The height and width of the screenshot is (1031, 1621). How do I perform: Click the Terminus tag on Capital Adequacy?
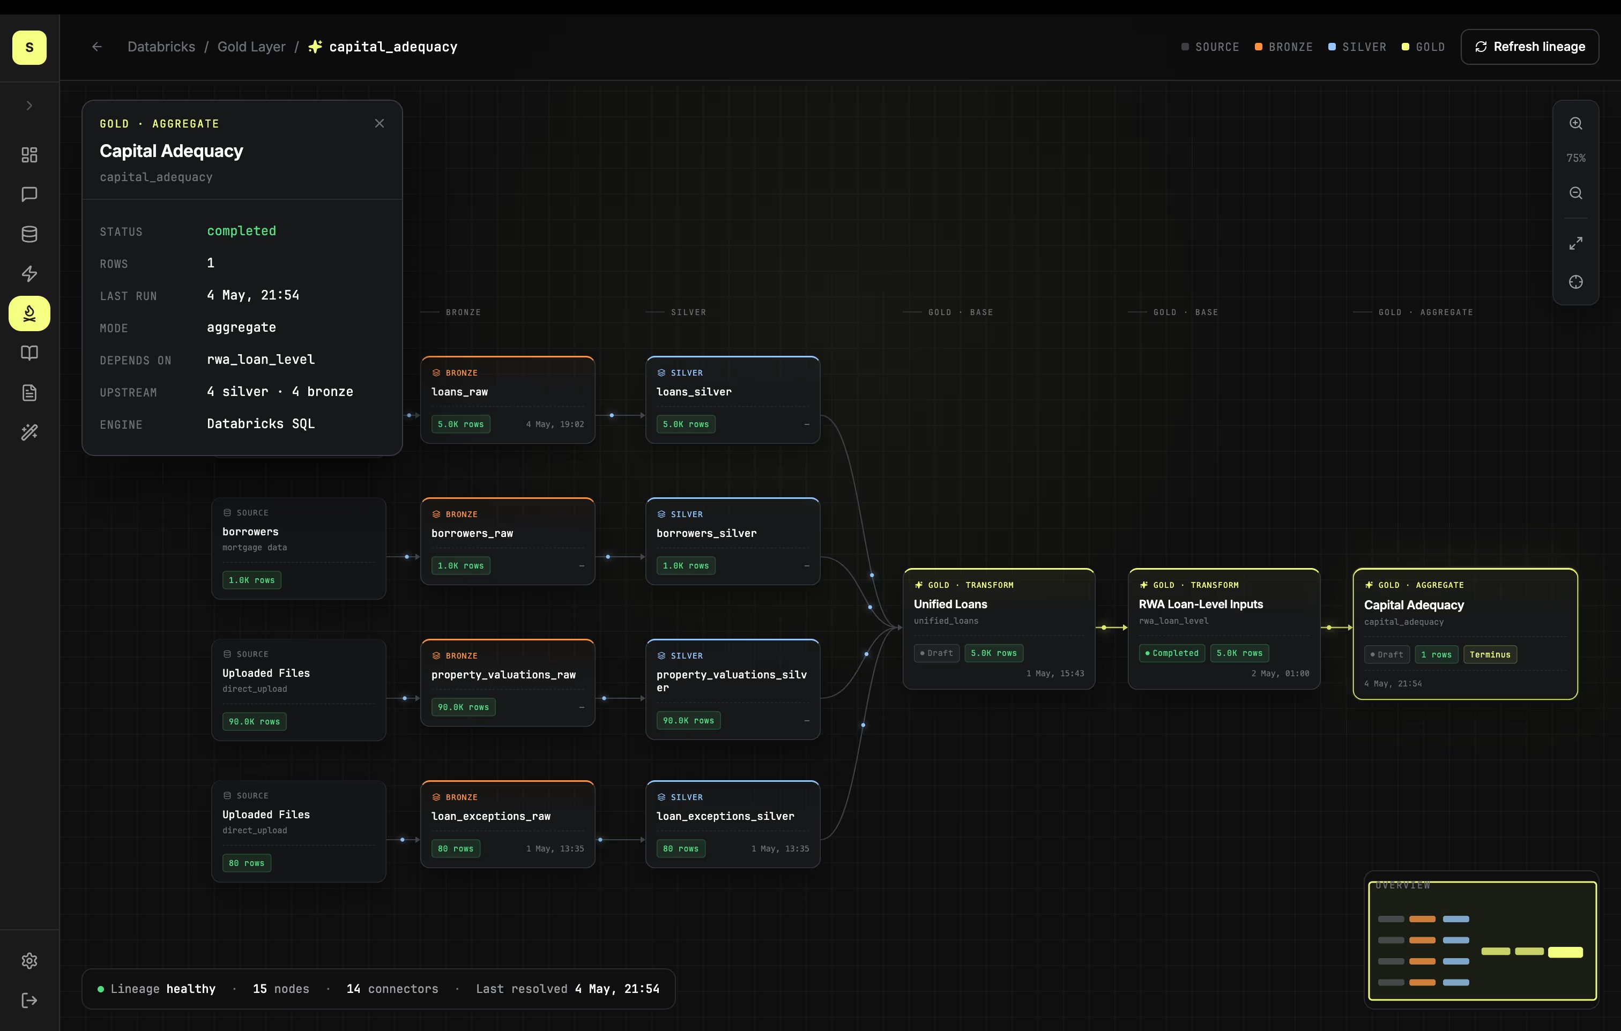coord(1490,654)
